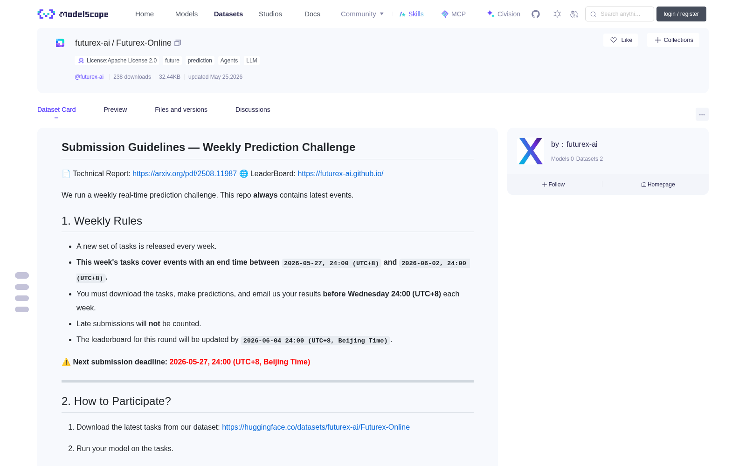Click the '32.44KB' size text
Screen dimensions: 746x466
pyautogui.click(x=169, y=77)
